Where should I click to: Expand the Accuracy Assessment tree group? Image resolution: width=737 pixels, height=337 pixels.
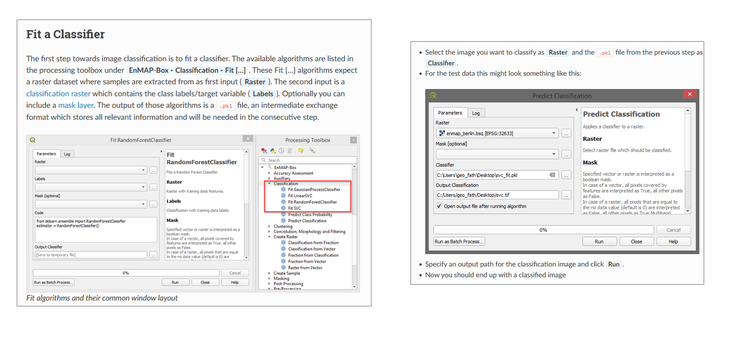(x=269, y=173)
